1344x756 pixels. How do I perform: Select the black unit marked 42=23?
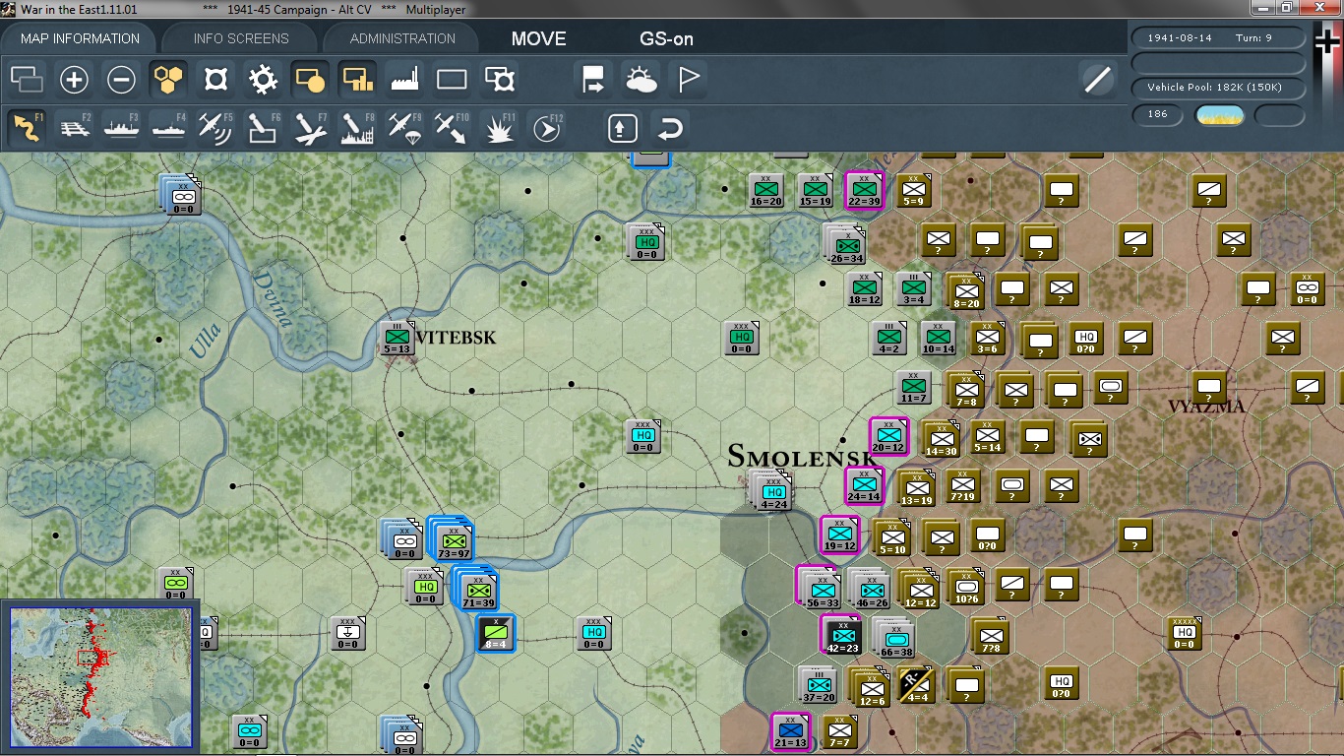[841, 634]
